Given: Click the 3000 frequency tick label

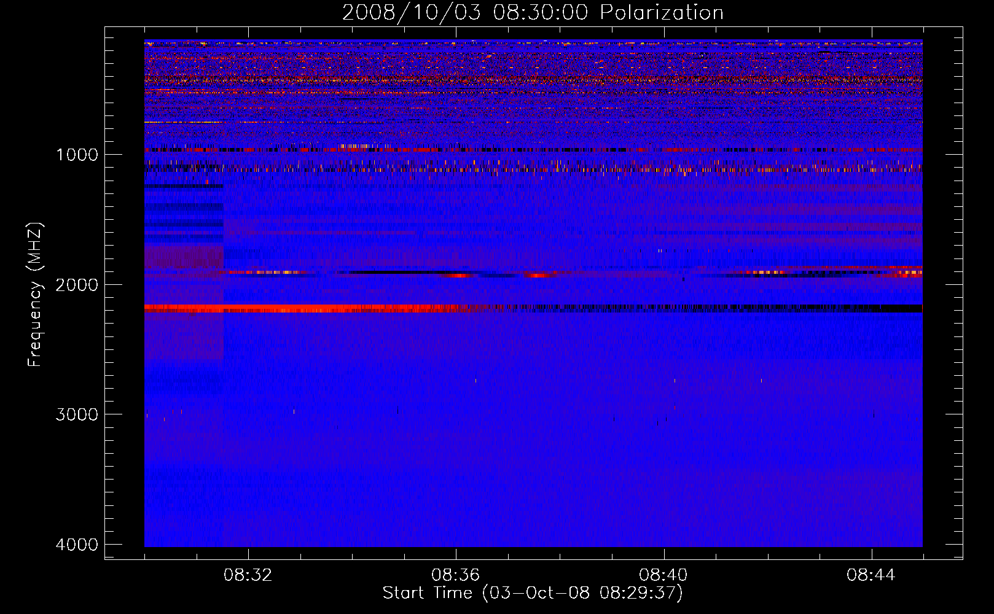Looking at the screenshot, I should pos(77,414).
